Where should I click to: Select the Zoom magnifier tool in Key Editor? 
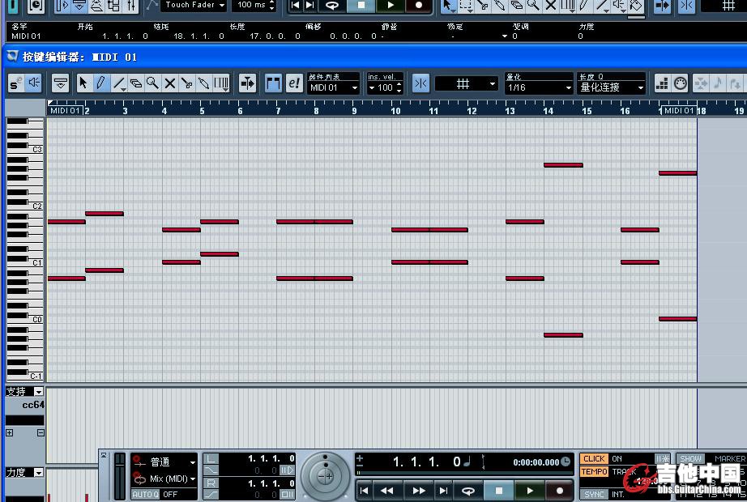[152, 83]
